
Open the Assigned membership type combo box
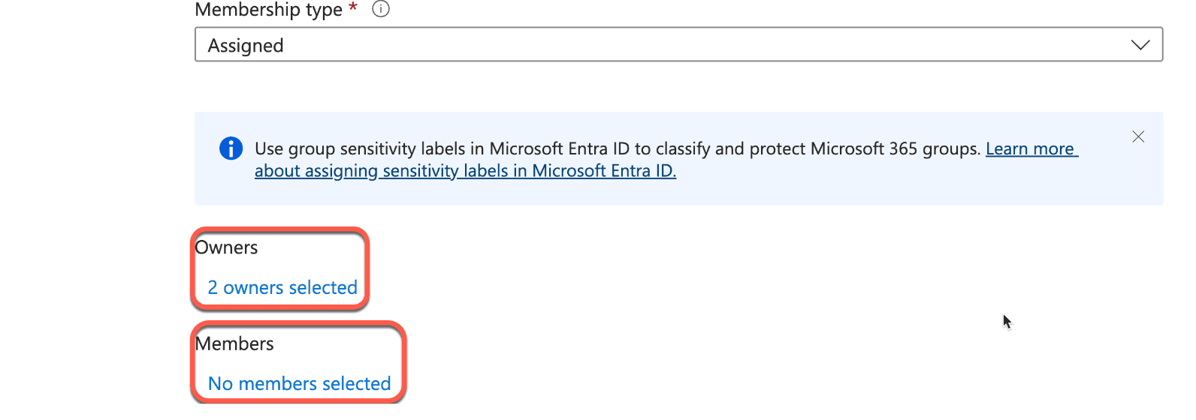click(678, 45)
